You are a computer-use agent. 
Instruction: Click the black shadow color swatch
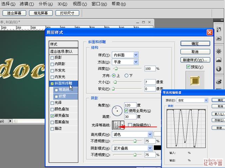pyautogui.click(x=157, y=148)
